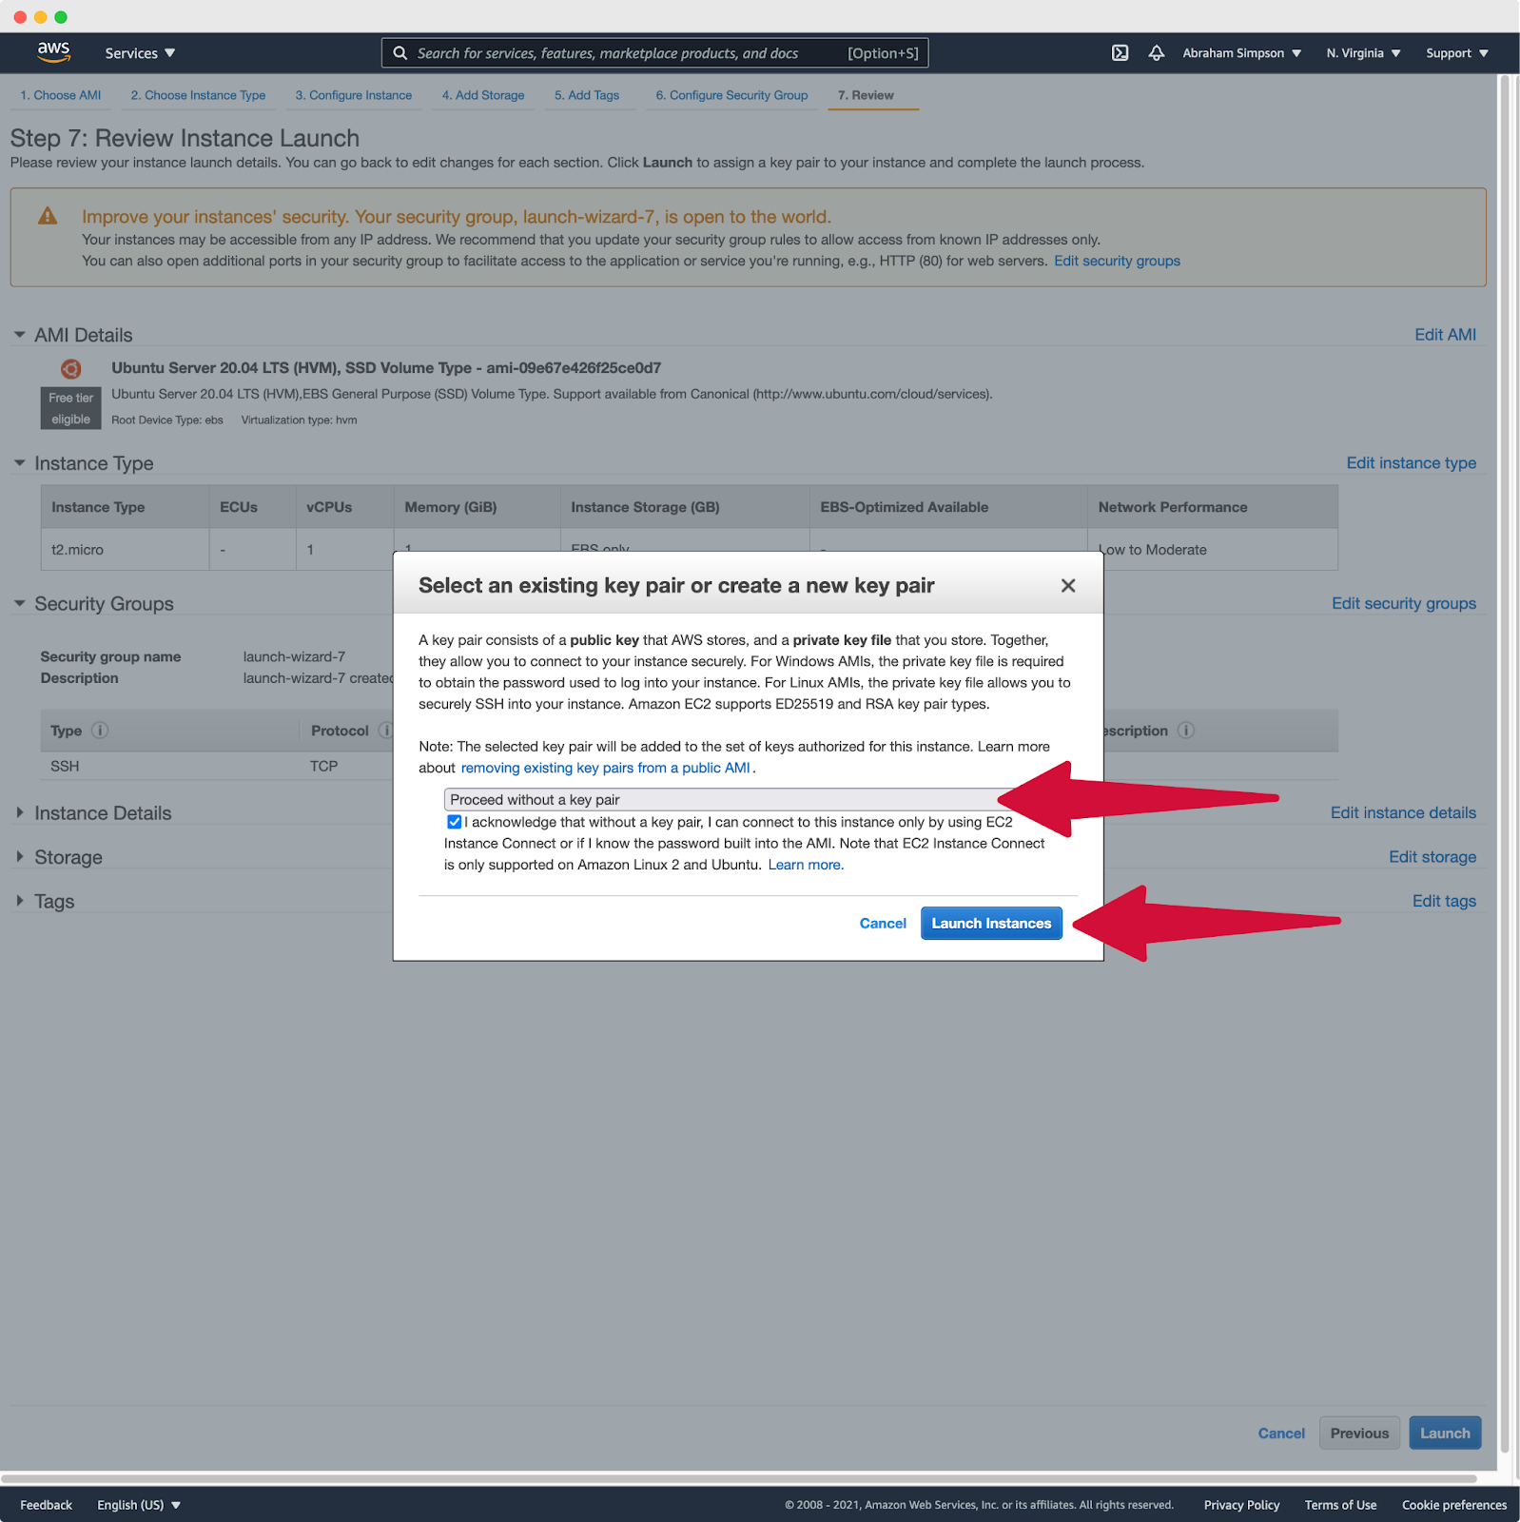Open the N. Virginia region dropdown
The height and width of the screenshot is (1522, 1520).
1363,53
